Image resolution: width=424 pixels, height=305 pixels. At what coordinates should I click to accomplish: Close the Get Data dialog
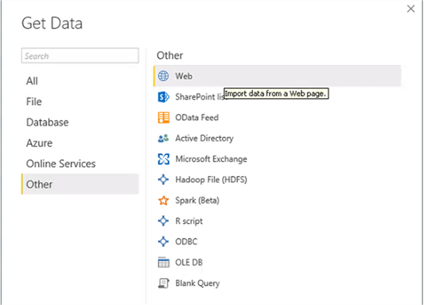click(x=411, y=8)
